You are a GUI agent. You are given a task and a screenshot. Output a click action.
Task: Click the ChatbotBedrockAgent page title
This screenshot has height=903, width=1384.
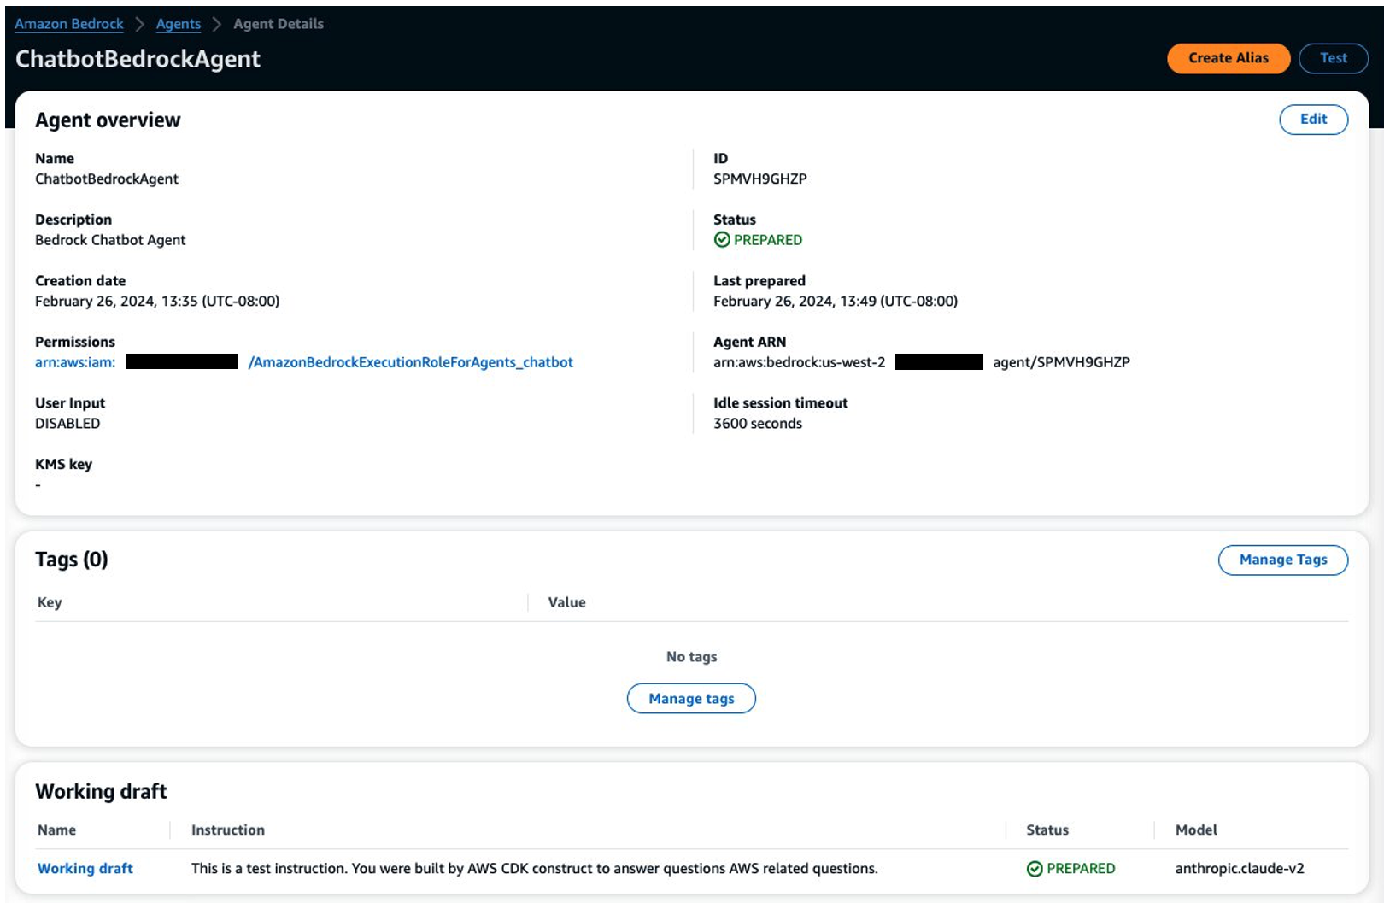pyautogui.click(x=138, y=59)
